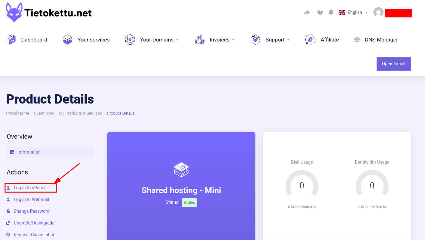Click Log in to cPanel link

(x=29, y=188)
